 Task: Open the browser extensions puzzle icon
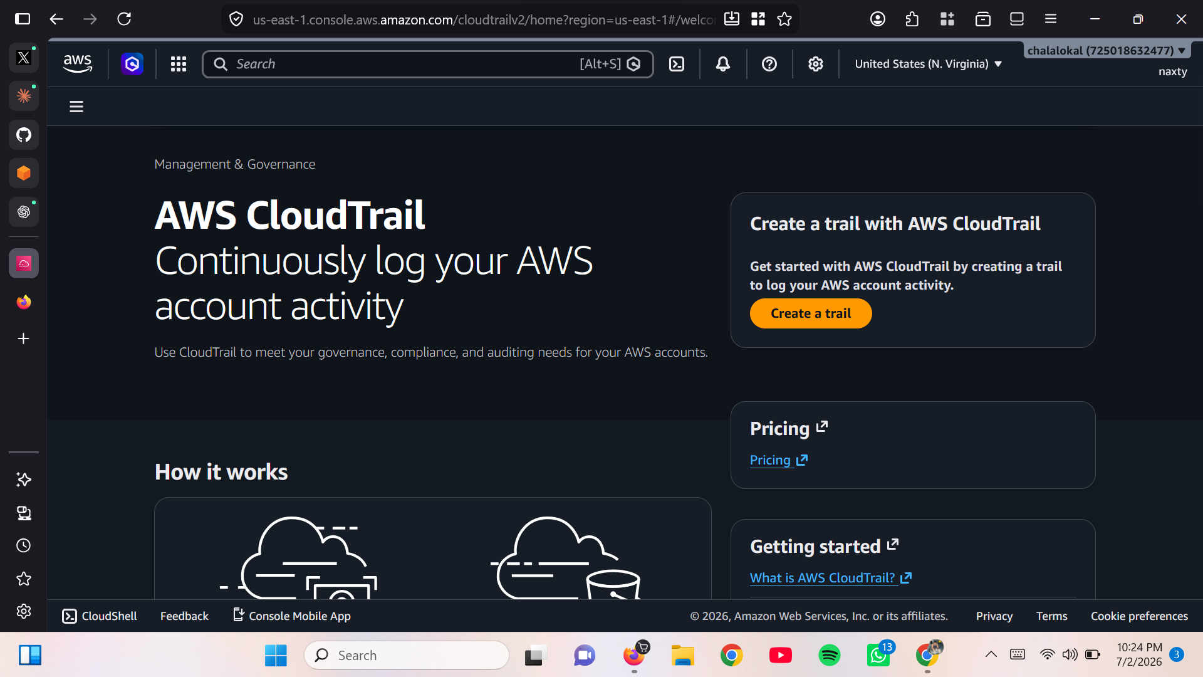[x=912, y=19]
